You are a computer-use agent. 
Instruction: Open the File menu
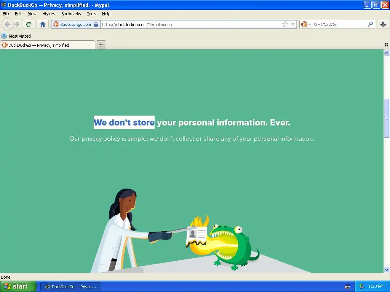[6, 14]
